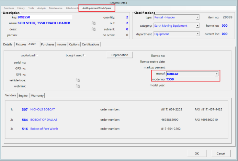Open the lookup icon beside the name field
This screenshot has height=161, width=238.
94,23
